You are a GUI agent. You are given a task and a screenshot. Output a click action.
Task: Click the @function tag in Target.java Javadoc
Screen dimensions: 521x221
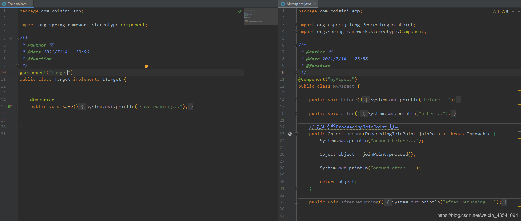[39, 59]
